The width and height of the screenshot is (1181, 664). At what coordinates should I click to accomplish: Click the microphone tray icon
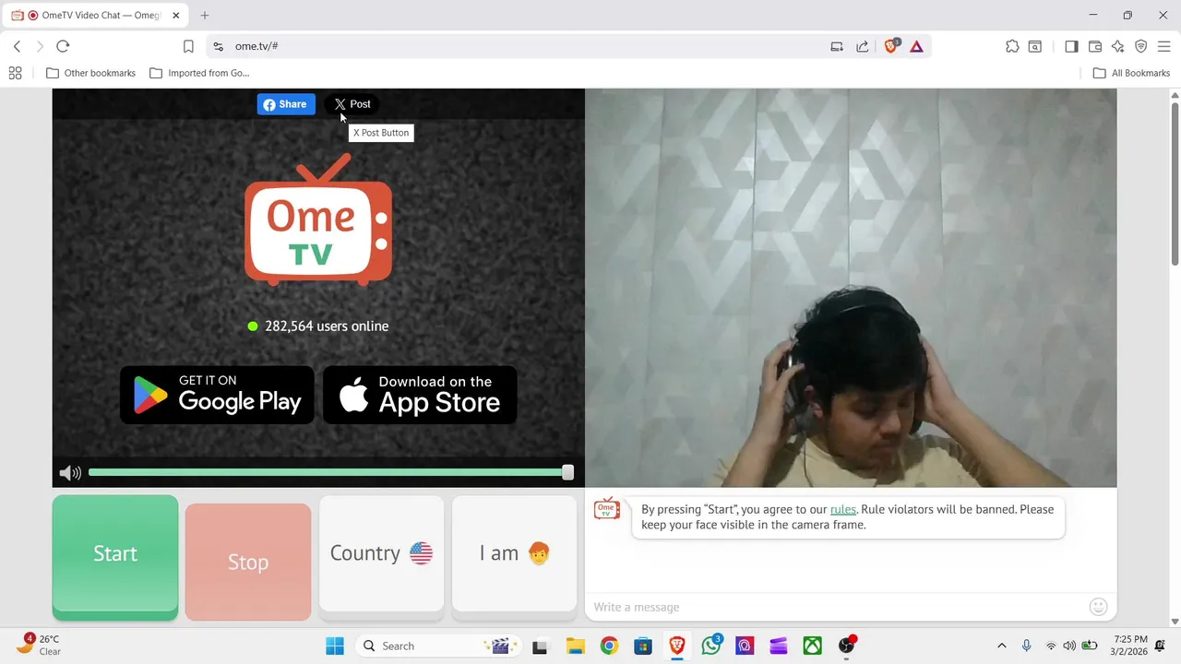coord(1026,646)
